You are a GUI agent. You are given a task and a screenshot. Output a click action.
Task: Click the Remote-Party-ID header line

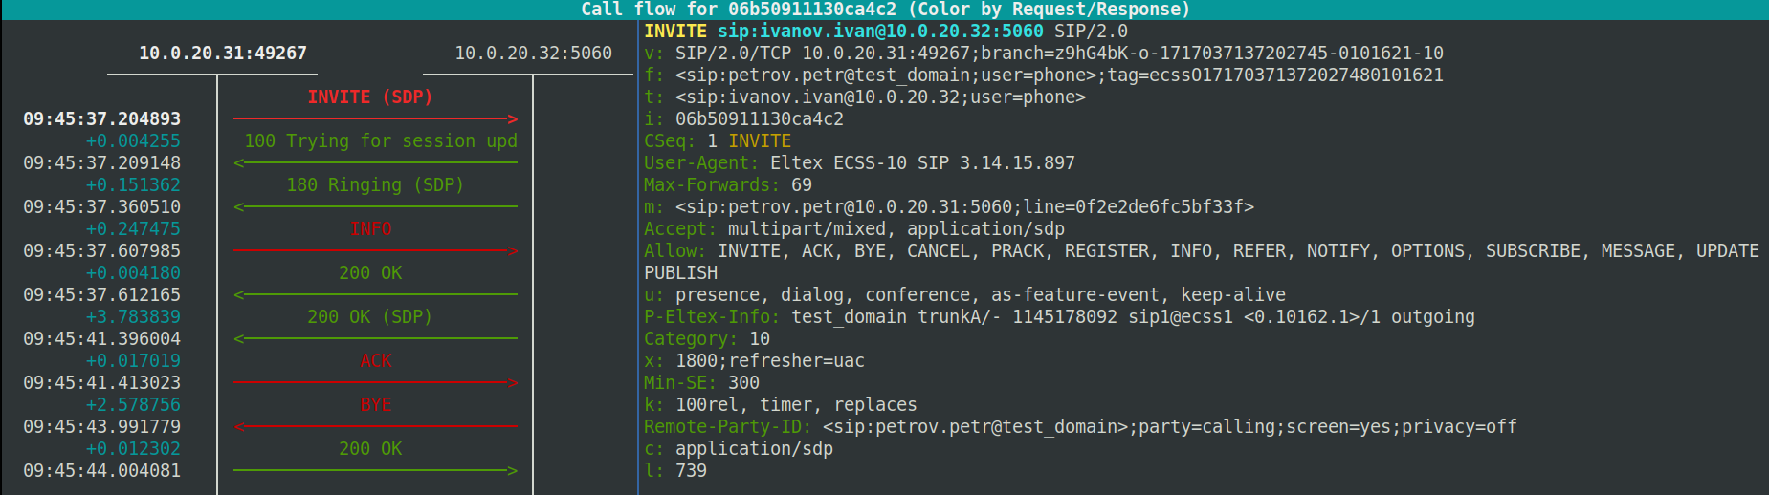[1079, 427]
